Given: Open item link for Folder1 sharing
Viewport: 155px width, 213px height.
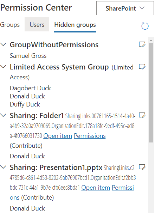Looking at the screenshot, I should [58, 136].
